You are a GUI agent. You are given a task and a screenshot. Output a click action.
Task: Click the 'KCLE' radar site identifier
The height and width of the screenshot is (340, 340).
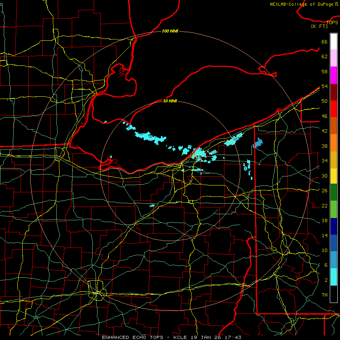(x=180, y=337)
